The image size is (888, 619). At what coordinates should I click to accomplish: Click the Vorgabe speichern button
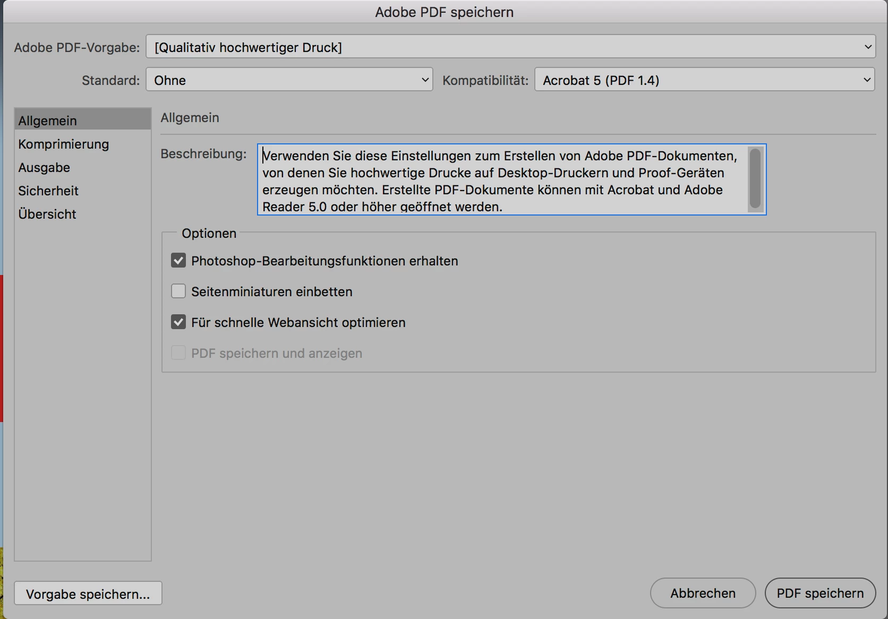88,594
